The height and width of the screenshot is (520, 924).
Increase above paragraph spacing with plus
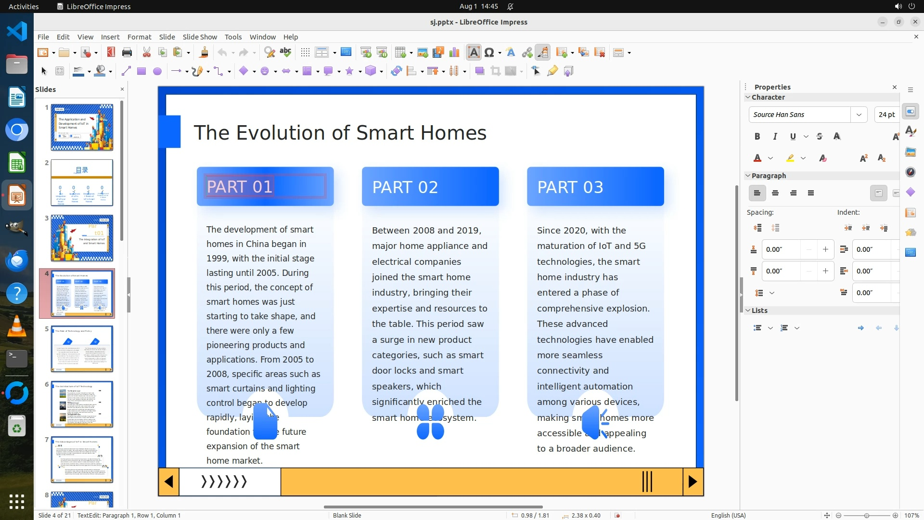click(825, 249)
